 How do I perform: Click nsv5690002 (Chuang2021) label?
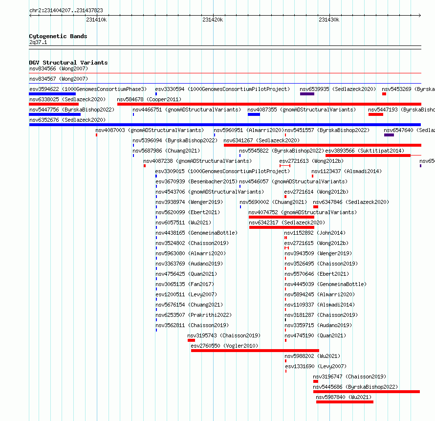273,202
